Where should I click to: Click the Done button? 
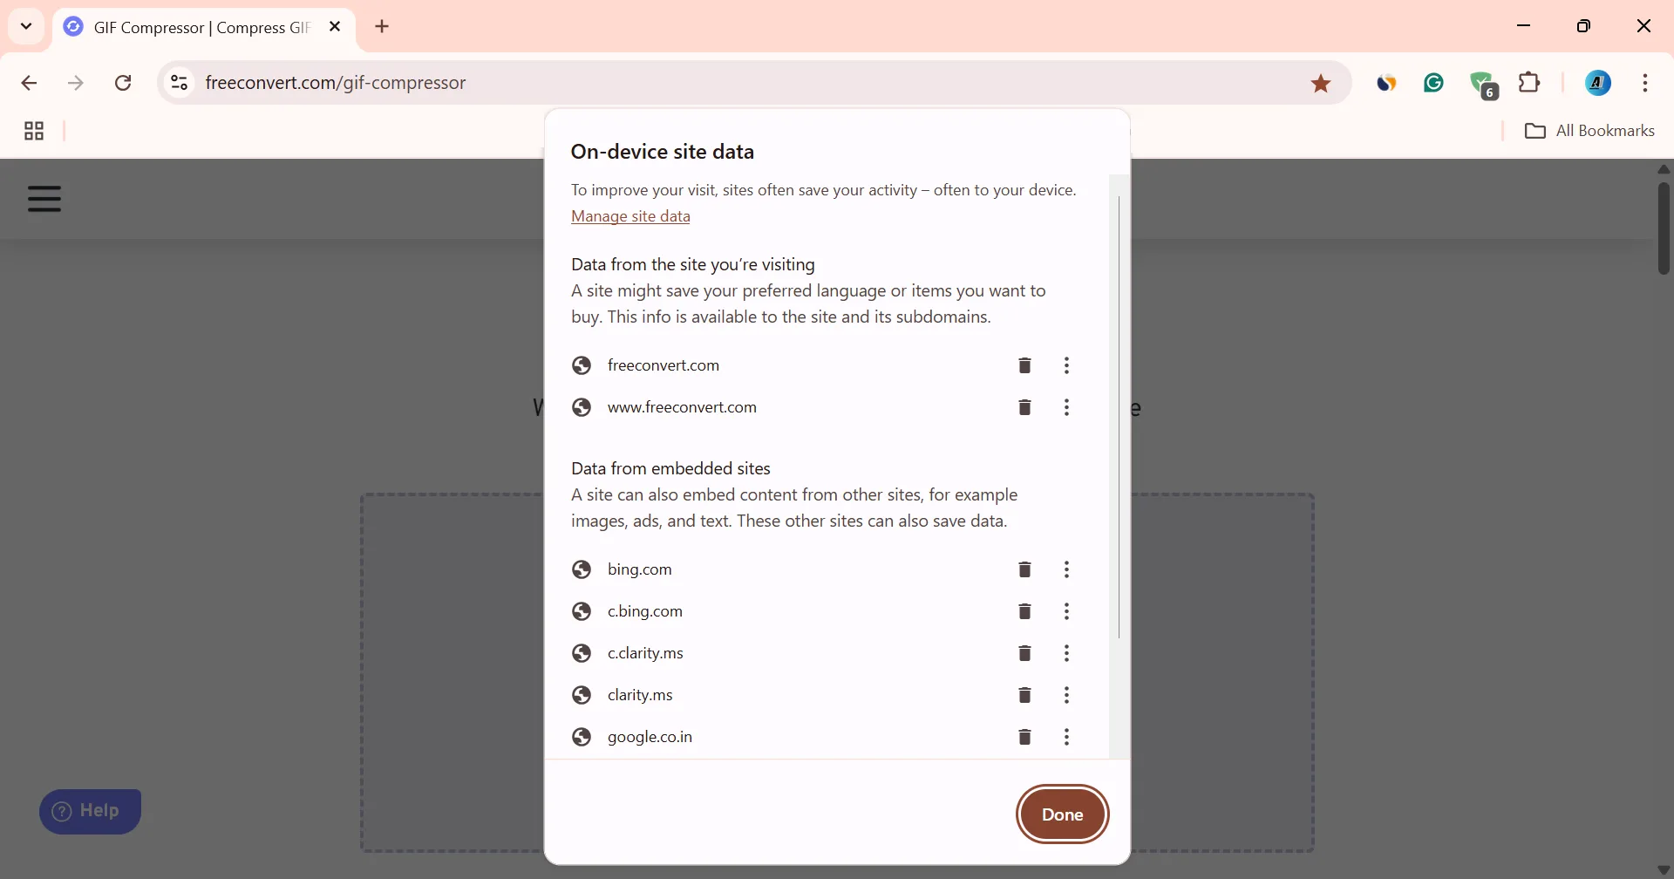[x=1063, y=814]
